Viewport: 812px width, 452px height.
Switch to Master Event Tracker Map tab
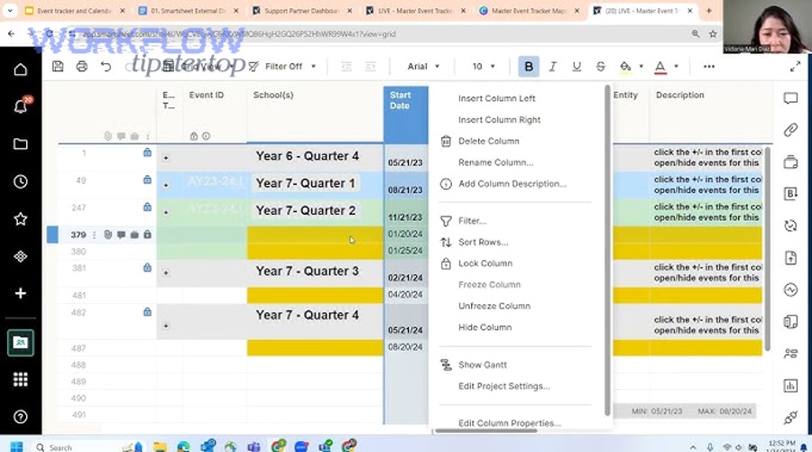click(x=530, y=10)
